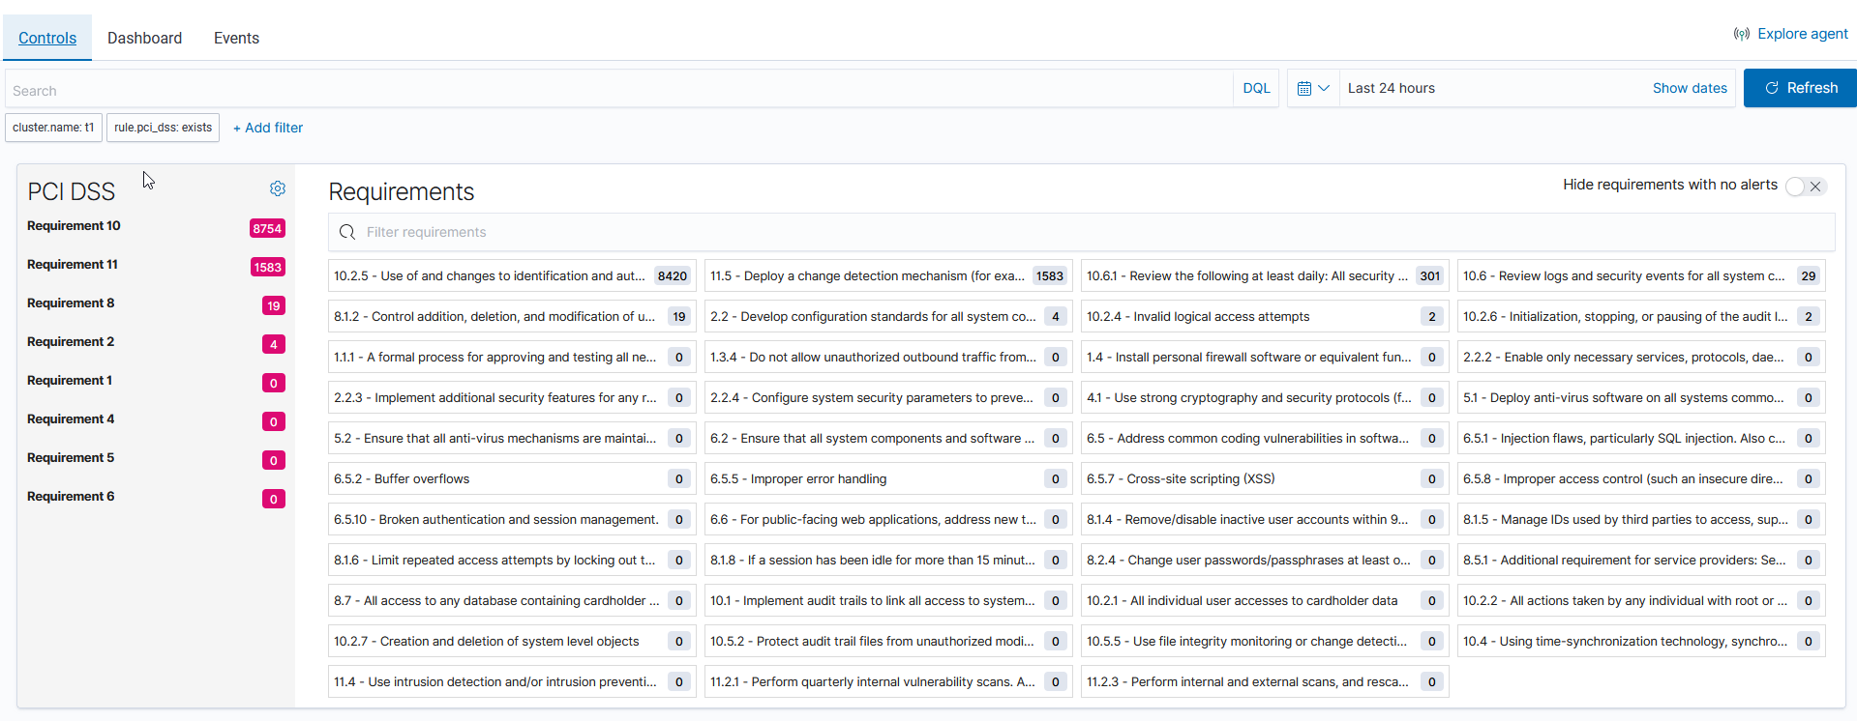The image size is (1857, 721).
Task: Open PCI DSS settings gear icon
Action: pyautogui.click(x=278, y=188)
